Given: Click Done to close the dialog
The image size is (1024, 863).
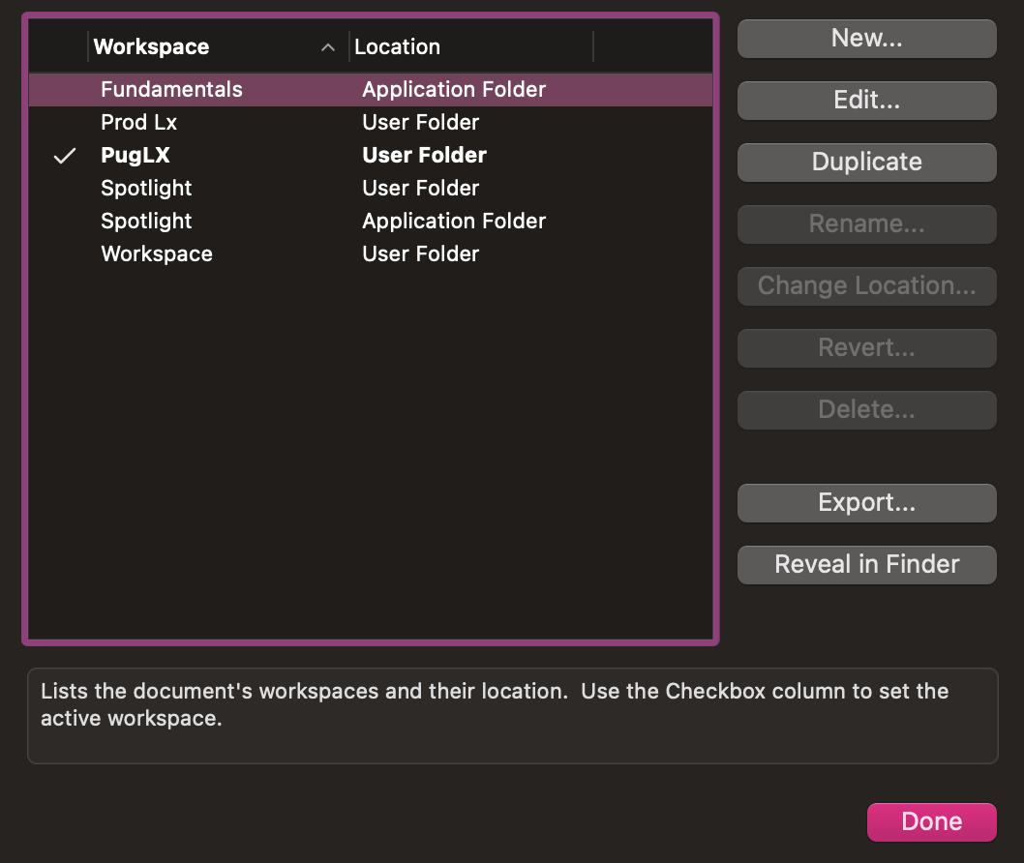Looking at the screenshot, I should pos(930,821).
